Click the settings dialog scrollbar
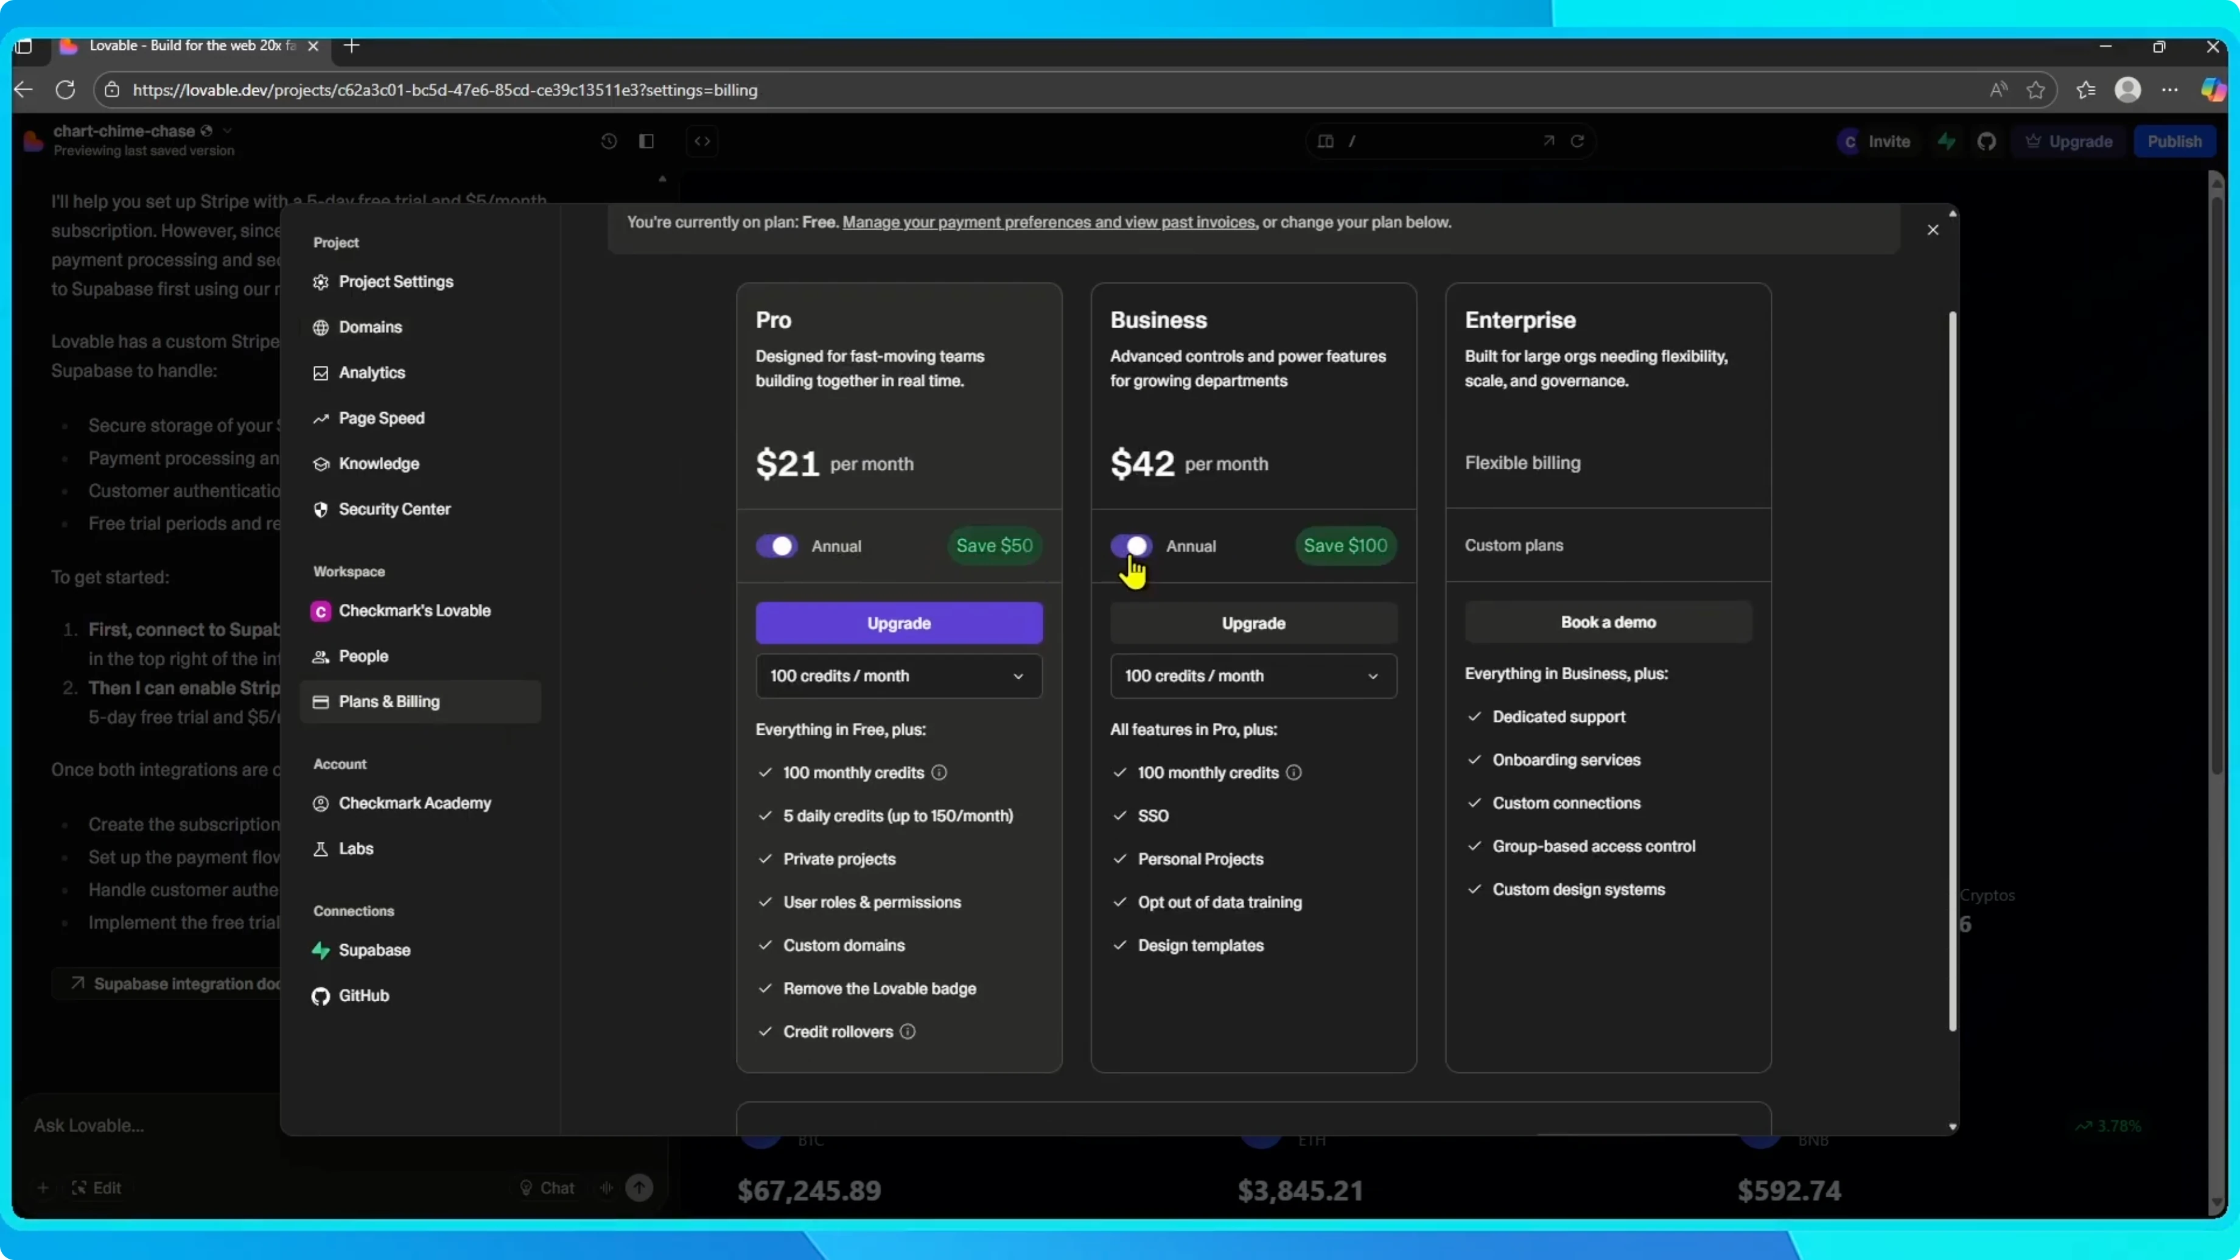This screenshot has height=1260, width=2240. (1952, 671)
